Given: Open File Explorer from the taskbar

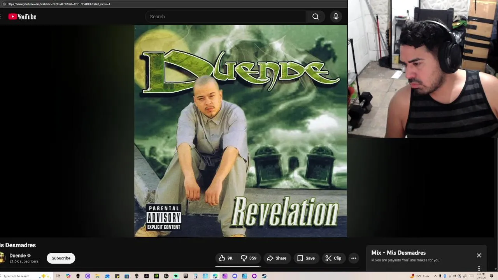Looking at the screenshot, I should coord(97,276).
